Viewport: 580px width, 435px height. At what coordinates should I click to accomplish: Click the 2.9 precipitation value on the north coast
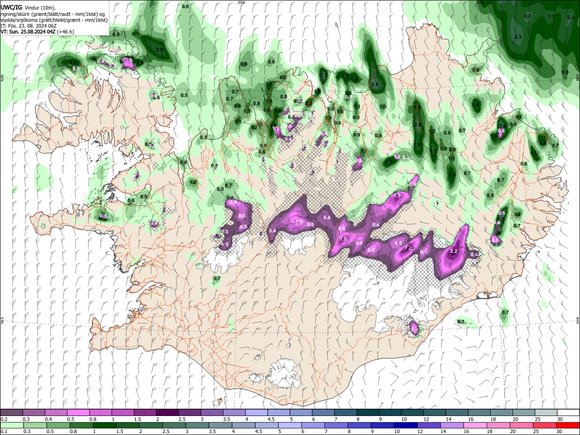pyautogui.click(x=374, y=84)
